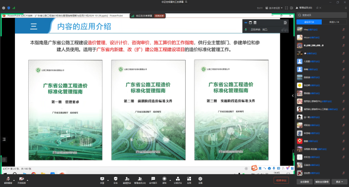Screen dimensions: 349x187
Task: Switch to the In-meeting members tab
Action: [309, 22]
